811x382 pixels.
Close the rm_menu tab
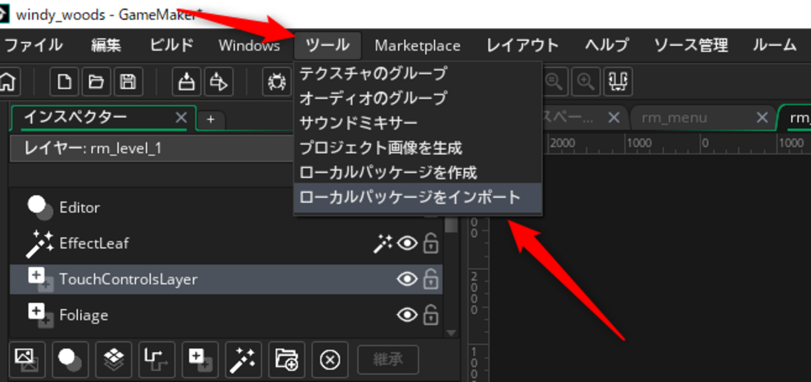762,117
